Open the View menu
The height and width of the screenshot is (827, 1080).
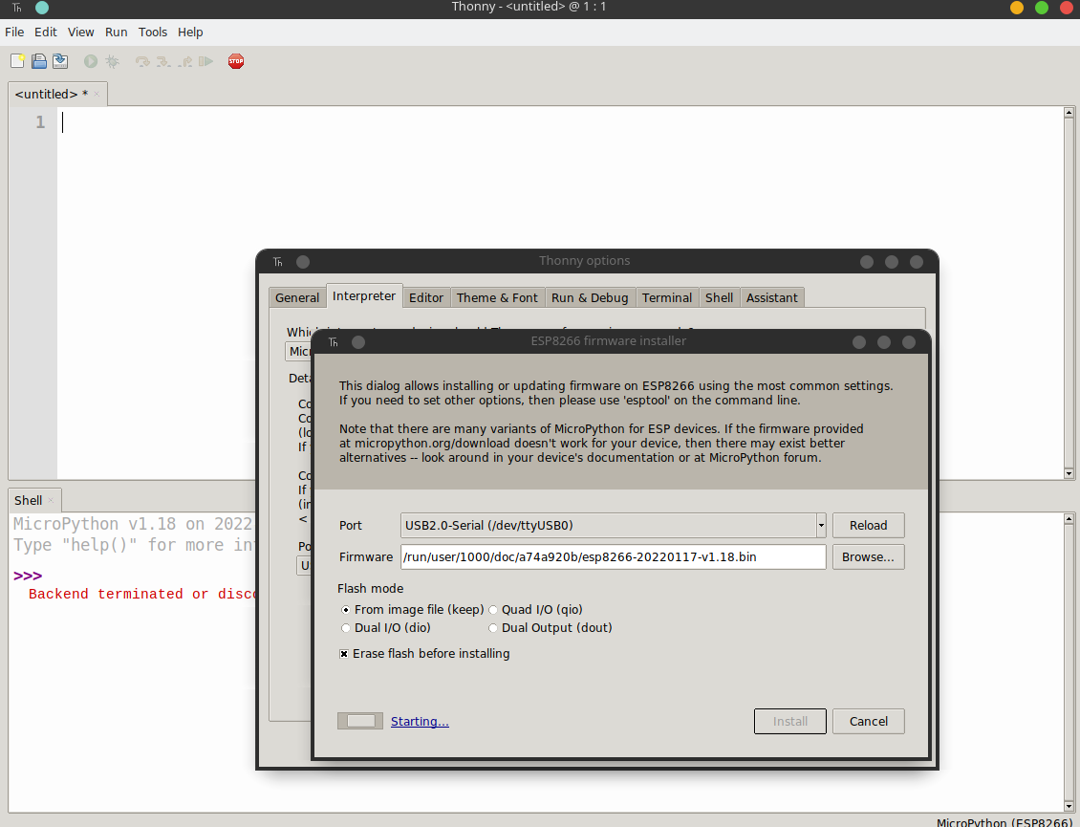click(x=80, y=33)
